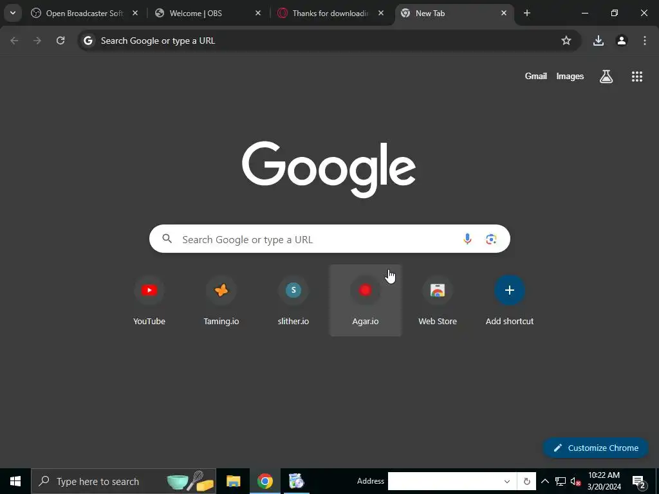Click the browser forward arrow

click(37, 41)
